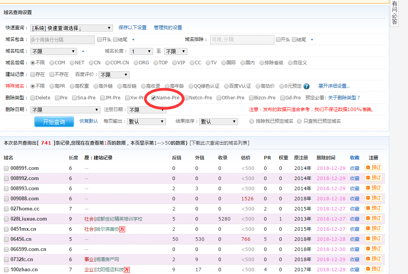Check the Bizcn-Pre checkbox
The image size is (408, 274).
pos(251,98)
